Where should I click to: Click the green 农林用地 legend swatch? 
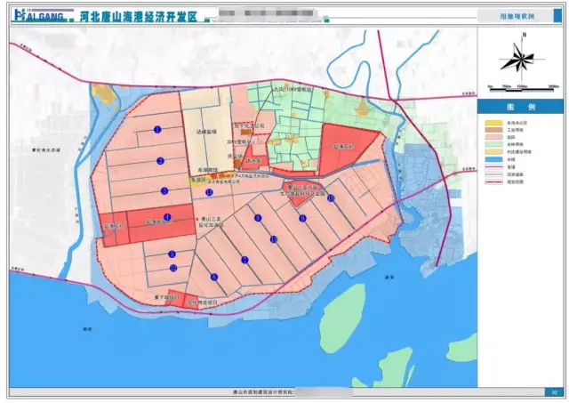point(493,143)
